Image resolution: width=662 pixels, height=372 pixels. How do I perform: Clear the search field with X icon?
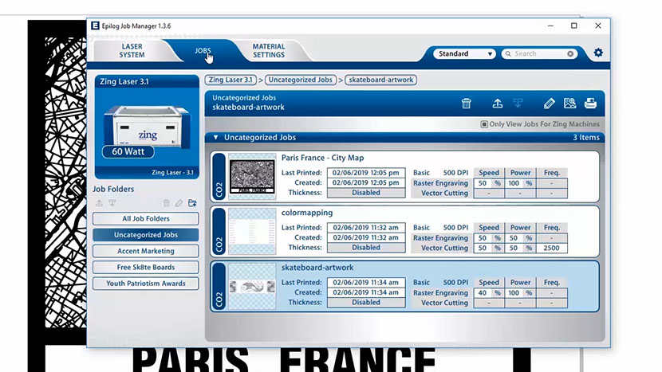pos(570,54)
